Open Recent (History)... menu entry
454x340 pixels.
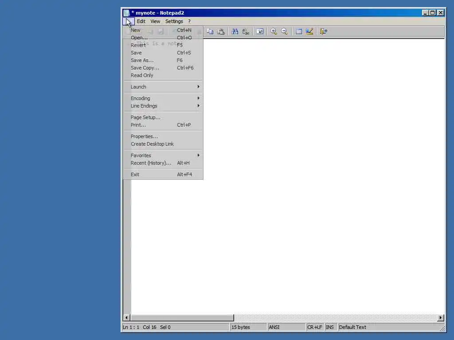click(x=163, y=163)
